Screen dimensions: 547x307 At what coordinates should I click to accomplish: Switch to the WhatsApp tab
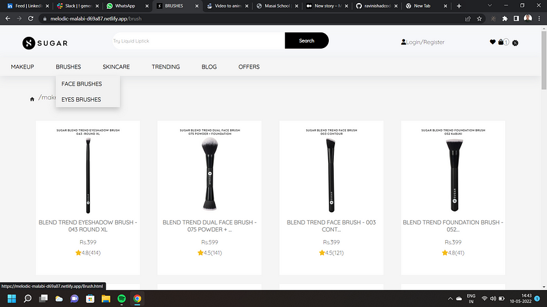pos(127,6)
